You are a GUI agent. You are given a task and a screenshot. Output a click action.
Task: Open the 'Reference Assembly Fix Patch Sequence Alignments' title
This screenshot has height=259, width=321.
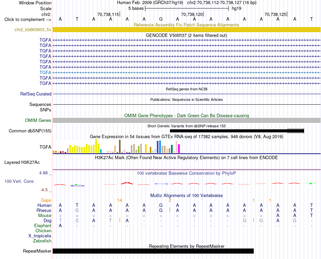pyautogui.click(x=186, y=25)
